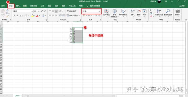Expand the fill color dropdown arrow
188x97 pixels.
tap(35, 15)
